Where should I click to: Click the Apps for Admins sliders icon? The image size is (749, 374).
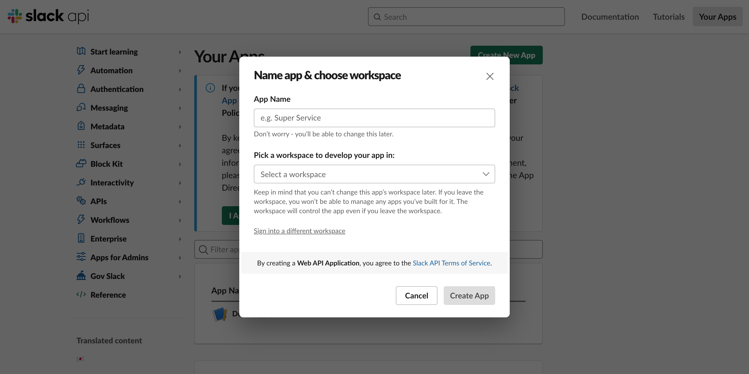[81, 257]
